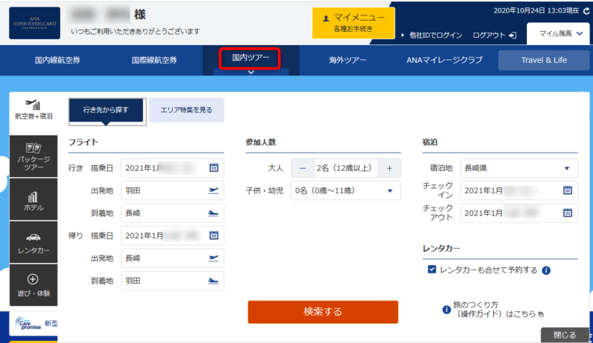
Task: Click the 検索する search button
Action: pos(323,312)
